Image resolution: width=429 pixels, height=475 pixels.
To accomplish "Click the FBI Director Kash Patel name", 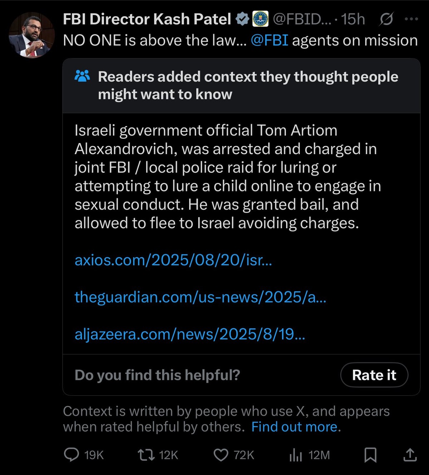I will (x=147, y=19).
